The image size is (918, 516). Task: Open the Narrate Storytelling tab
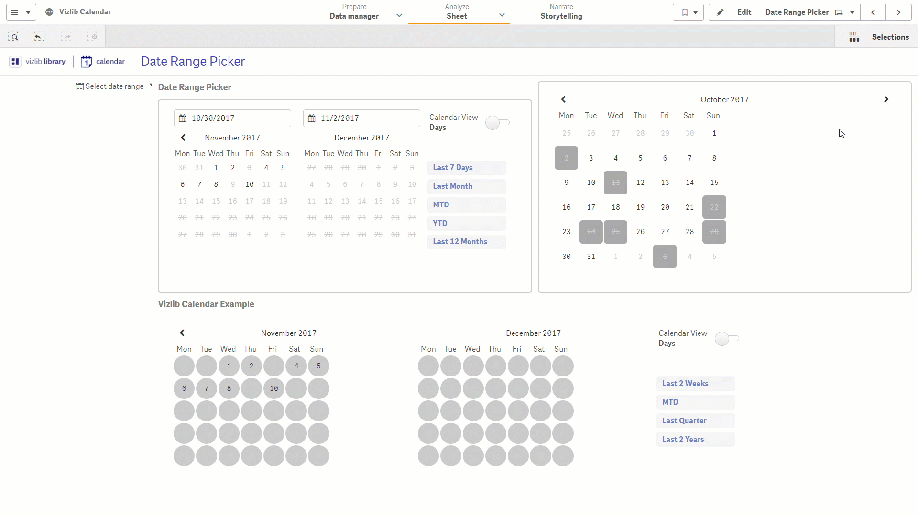(561, 12)
